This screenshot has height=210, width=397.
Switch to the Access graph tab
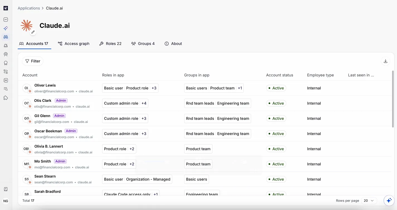click(x=74, y=44)
